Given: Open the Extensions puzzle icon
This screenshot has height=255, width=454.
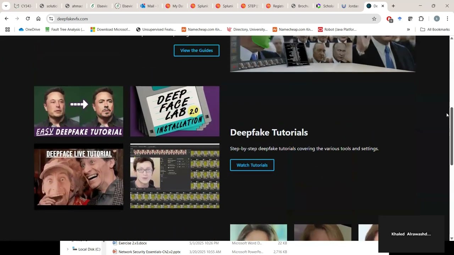Looking at the screenshot, I should click(x=421, y=19).
